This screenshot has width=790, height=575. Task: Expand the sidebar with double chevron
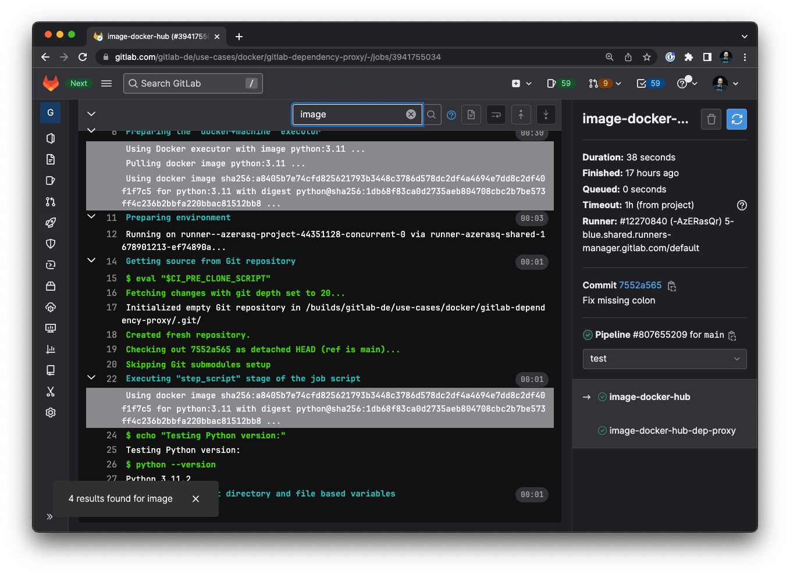pos(50,516)
